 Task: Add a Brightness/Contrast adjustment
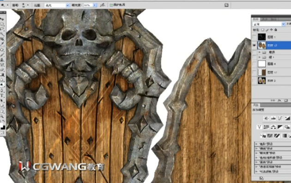(x=266, y=118)
